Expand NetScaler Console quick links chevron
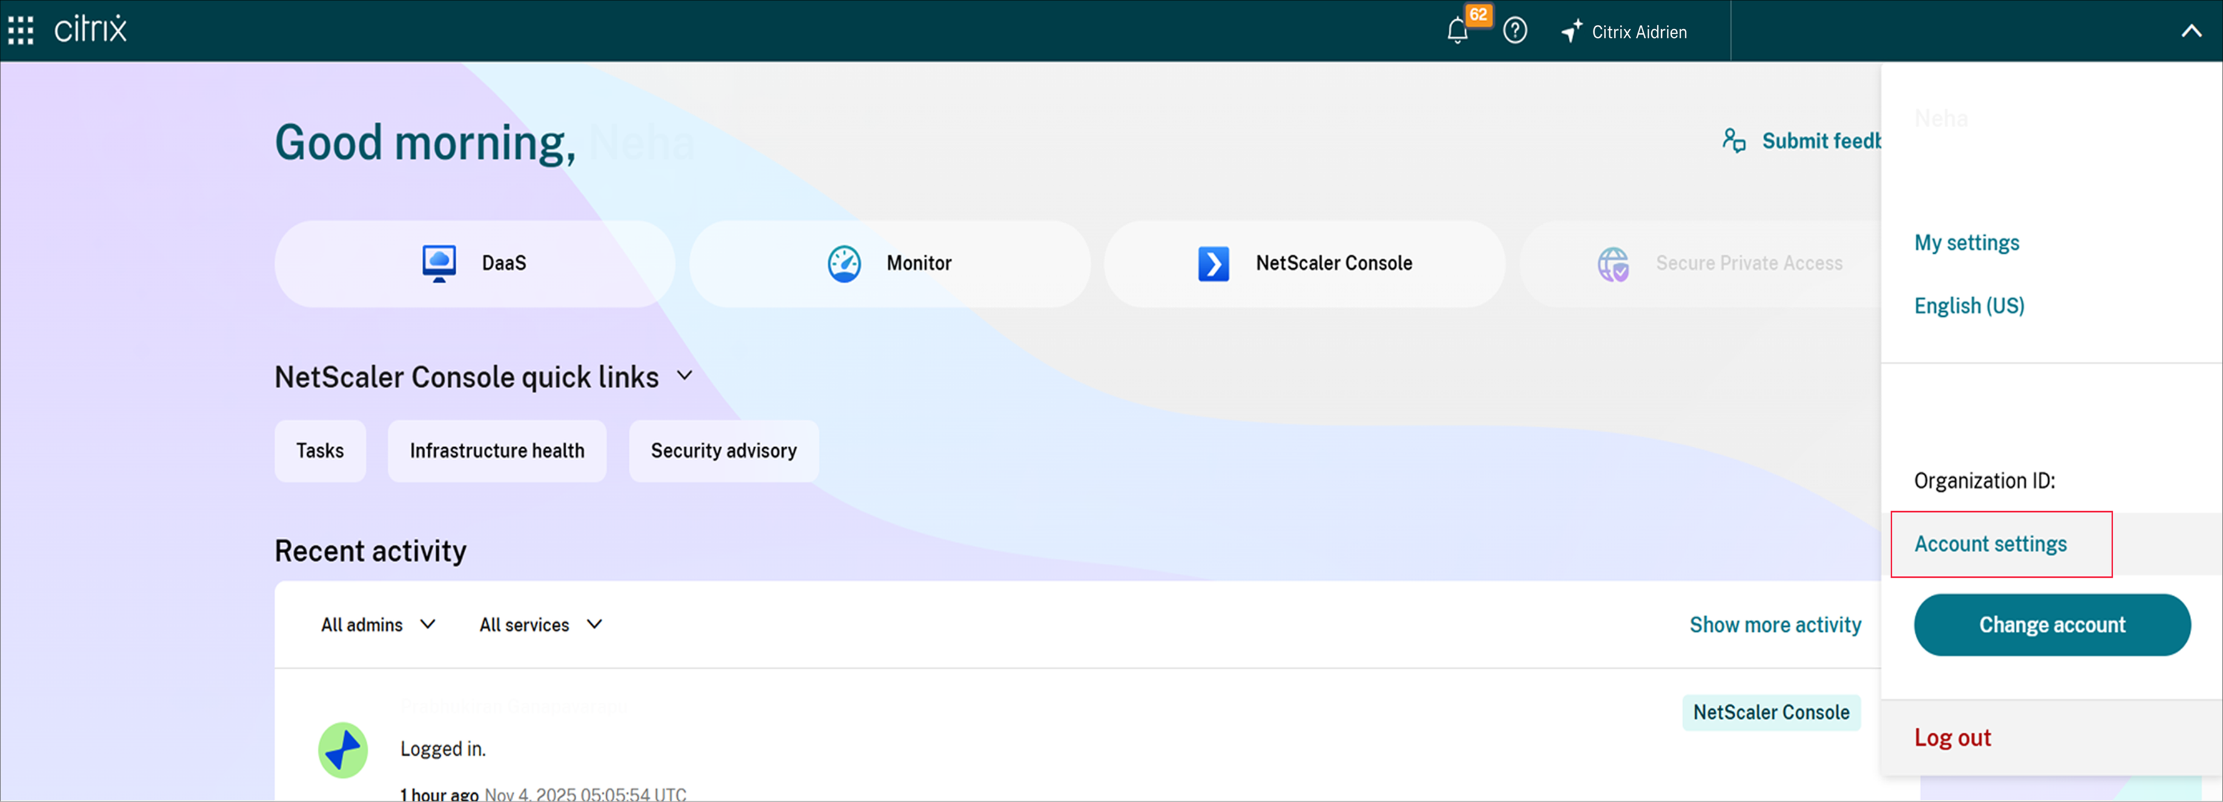 (684, 376)
